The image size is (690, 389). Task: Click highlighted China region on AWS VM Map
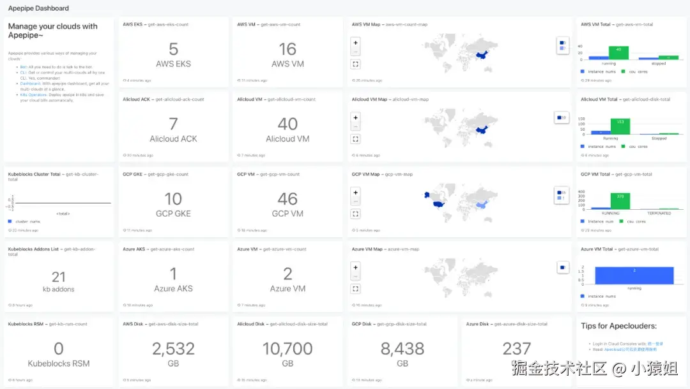click(x=482, y=55)
